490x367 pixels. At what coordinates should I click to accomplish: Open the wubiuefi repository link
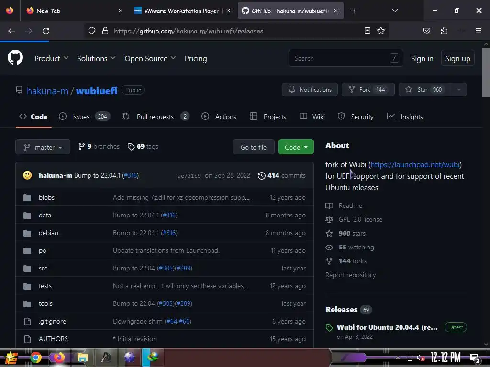pyautogui.click(x=97, y=90)
